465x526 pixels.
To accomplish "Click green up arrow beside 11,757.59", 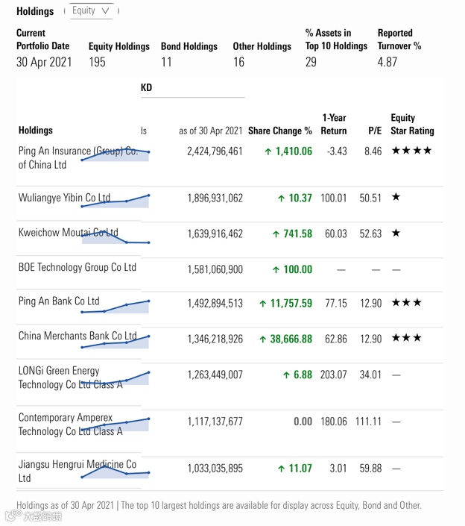I will (263, 304).
